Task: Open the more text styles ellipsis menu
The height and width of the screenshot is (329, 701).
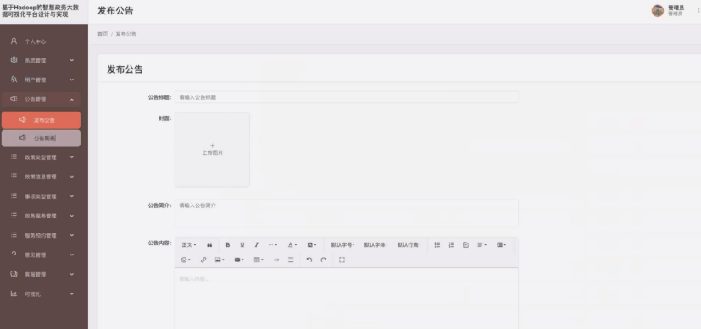Action: [x=273, y=244]
